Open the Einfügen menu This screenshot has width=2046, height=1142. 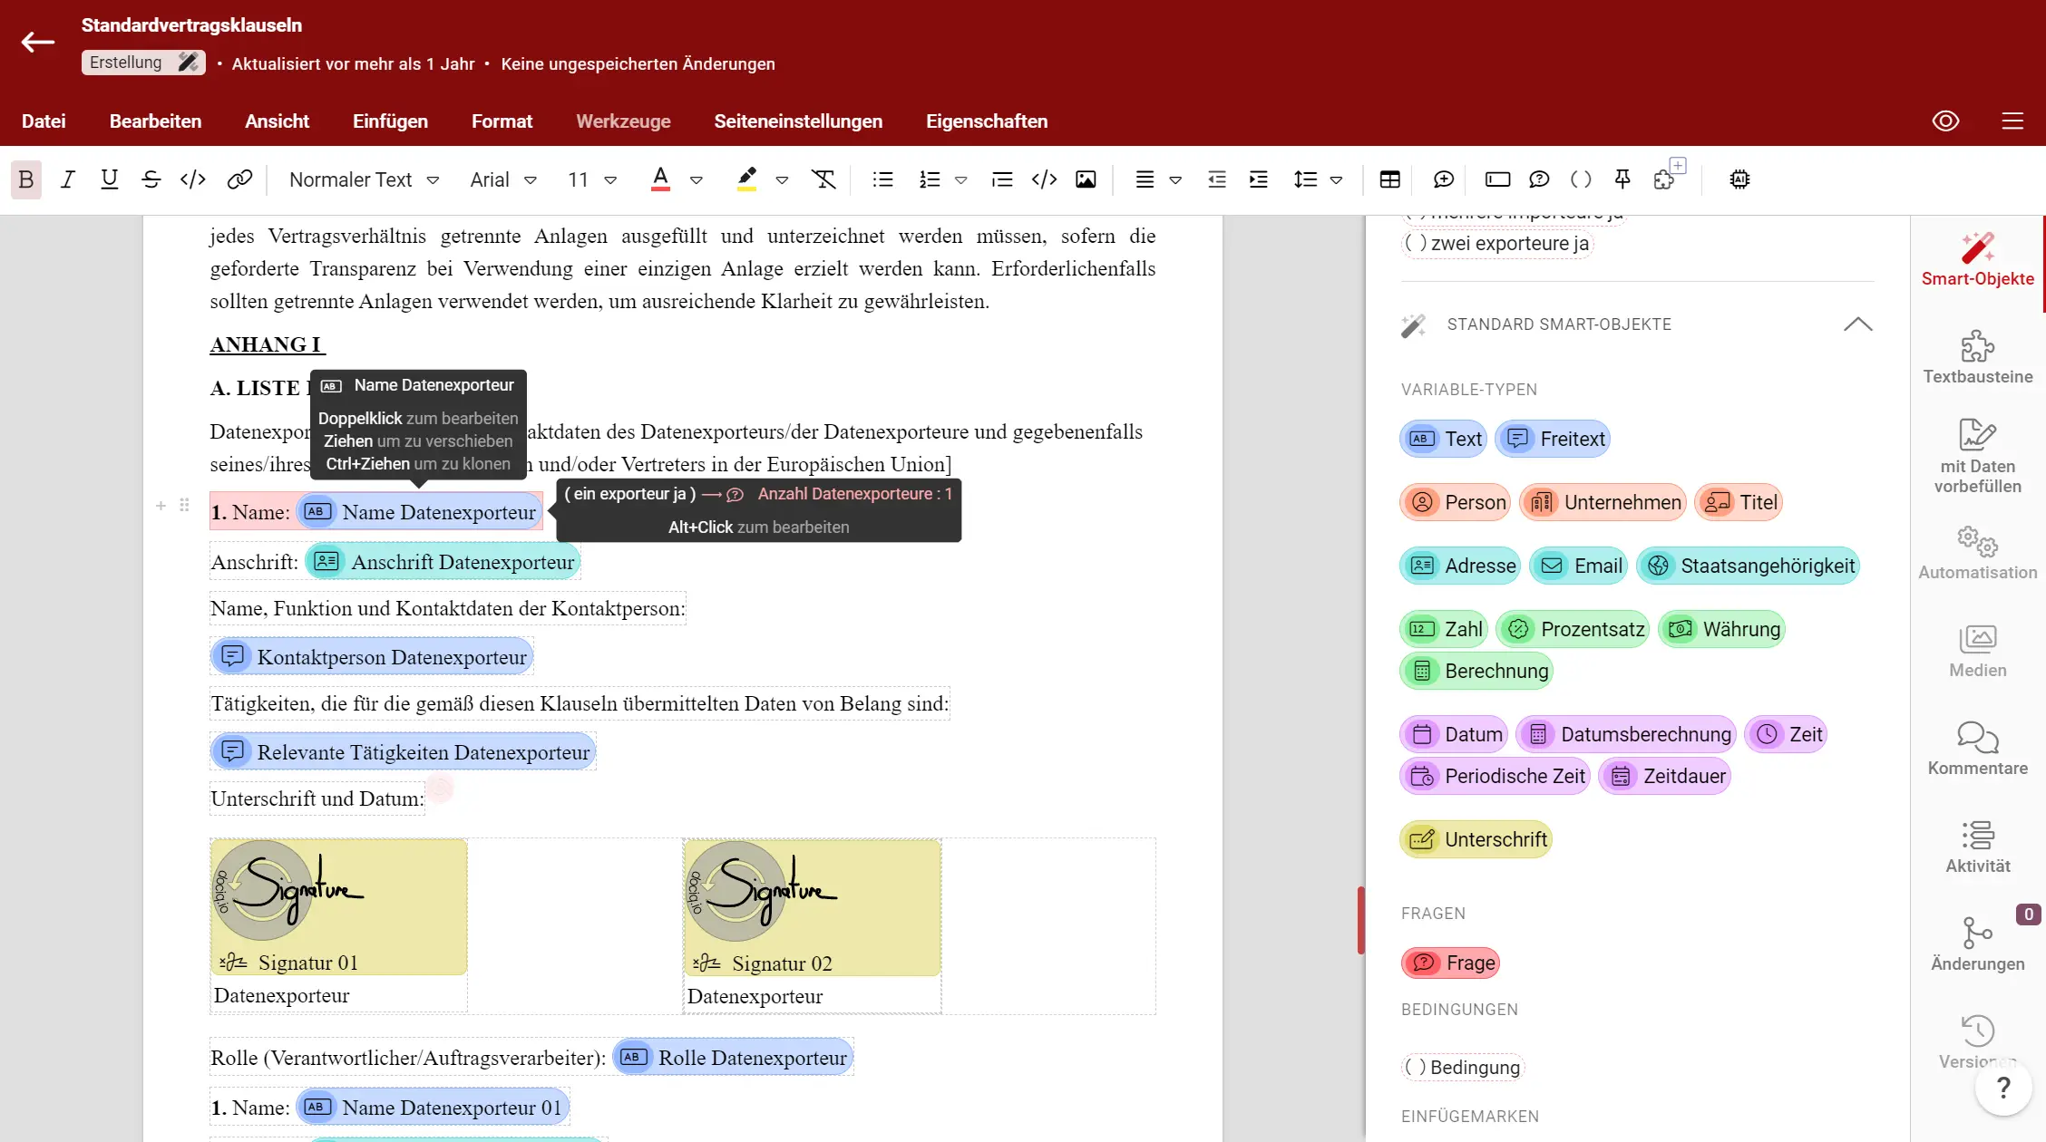(x=390, y=121)
